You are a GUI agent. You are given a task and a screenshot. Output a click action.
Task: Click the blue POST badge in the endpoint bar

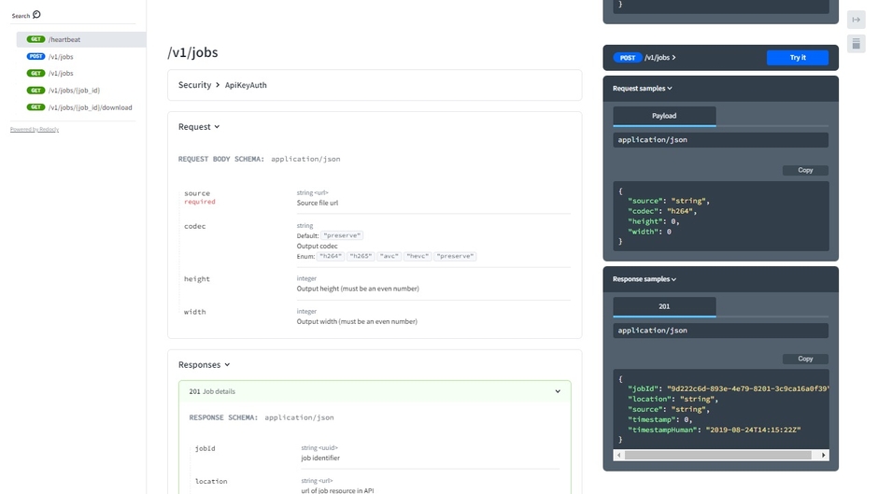click(628, 58)
